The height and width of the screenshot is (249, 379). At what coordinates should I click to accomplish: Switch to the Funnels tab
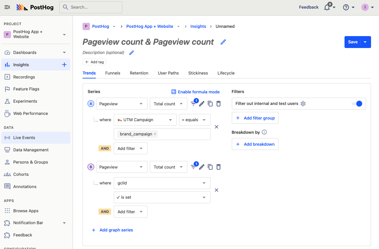point(113,73)
